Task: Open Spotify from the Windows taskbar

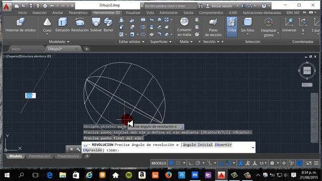Action: [129, 175]
